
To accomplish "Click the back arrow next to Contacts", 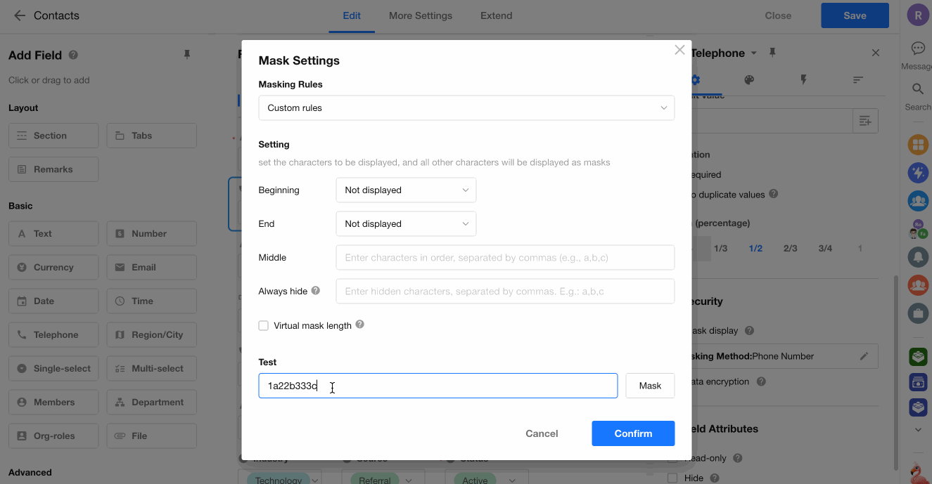I will point(20,15).
